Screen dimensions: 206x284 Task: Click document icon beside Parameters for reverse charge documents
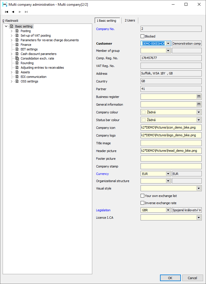pyautogui.click(x=17, y=40)
